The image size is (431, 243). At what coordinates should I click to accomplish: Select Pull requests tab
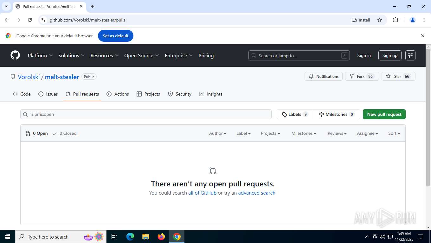pos(82,94)
